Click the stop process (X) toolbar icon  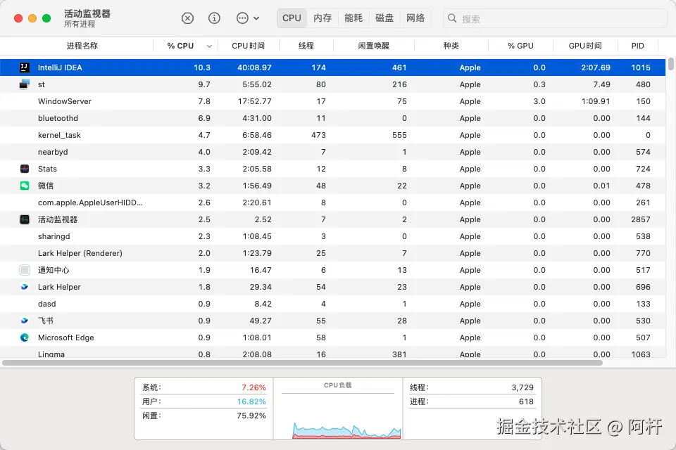(187, 18)
